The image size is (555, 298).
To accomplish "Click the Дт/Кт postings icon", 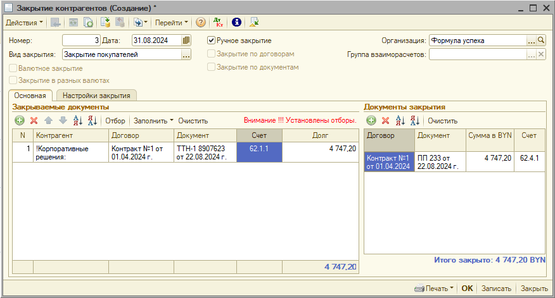I will tap(219, 22).
